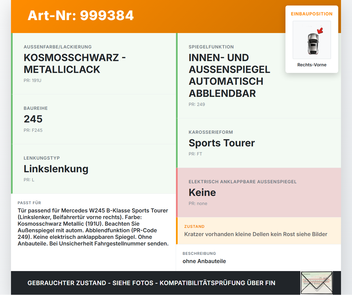Click the PR: L code
Screen dimensions: 352x295
[x=29, y=180]
